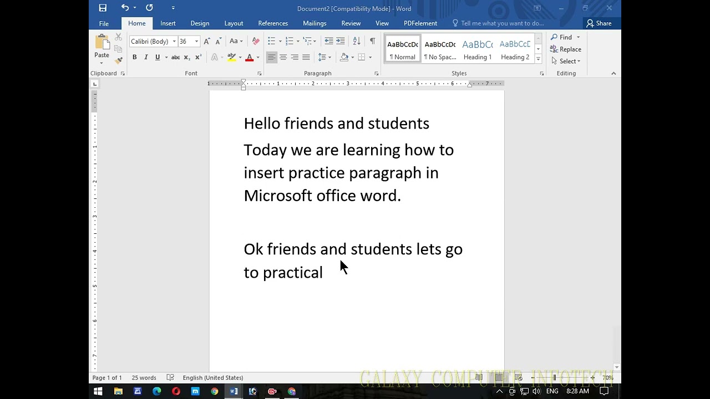Viewport: 710px width, 399px height.
Task: Open the File menu
Action: pyautogui.click(x=104, y=23)
